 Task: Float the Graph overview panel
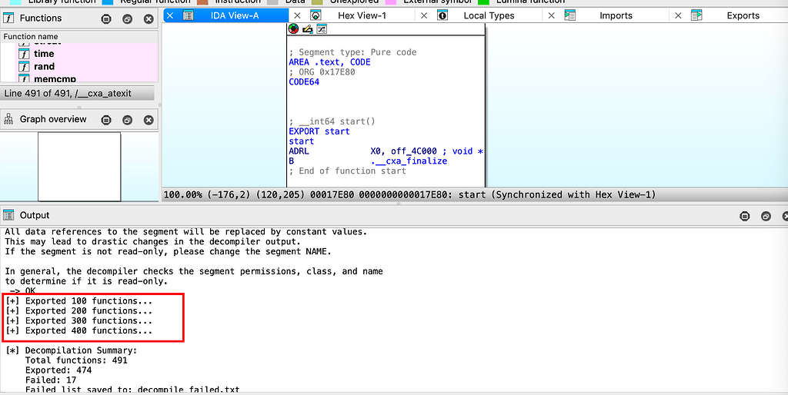[x=127, y=120]
